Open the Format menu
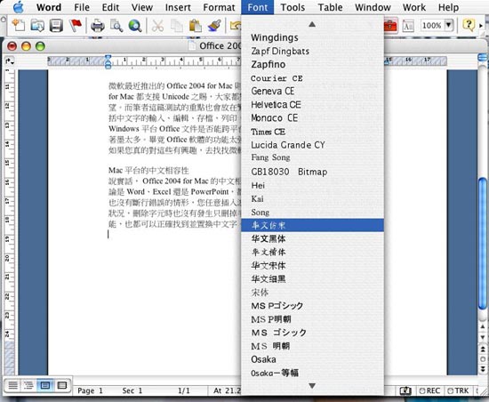Screen dimensions: 489x402 click(x=219, y=7)
